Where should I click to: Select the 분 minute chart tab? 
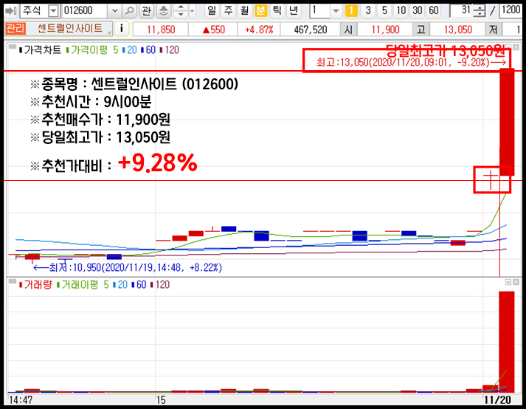click(260, 11)
